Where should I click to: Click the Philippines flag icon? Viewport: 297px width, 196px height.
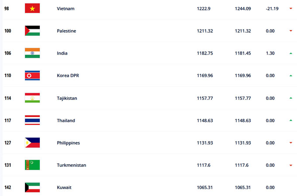tap(32, 142)
